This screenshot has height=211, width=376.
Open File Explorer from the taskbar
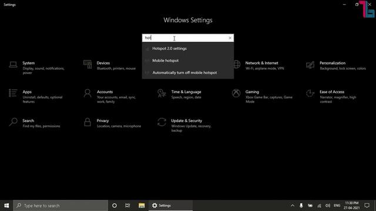(x=142, y=206)
